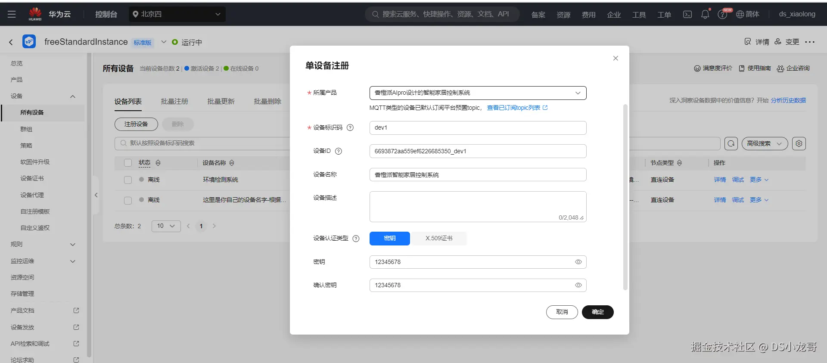Screen dimensions: 827x363
Task: Click the dialog vertical scrollbar
Action: coord(625,197)
